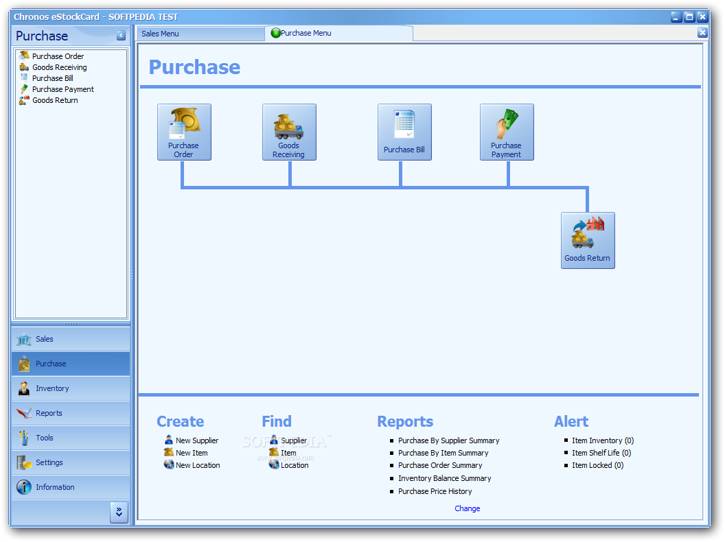Click the Settings navigation icon
The width and height of the screenshot is (725, 542).
click(24, 462)
